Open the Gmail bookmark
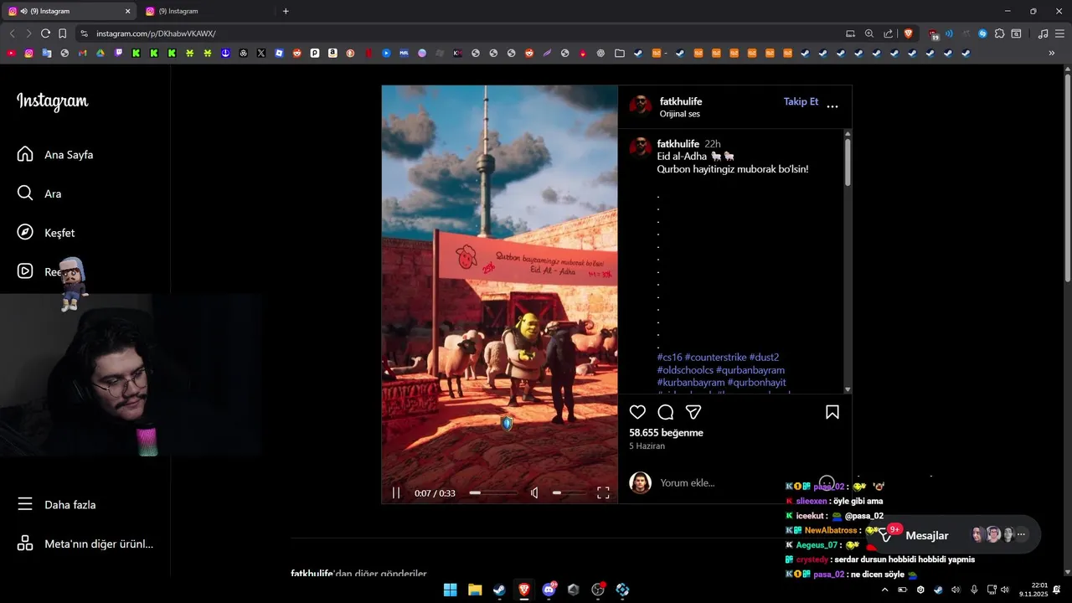This screenshot has width=1072, height=603. click(x=82, y=53)
